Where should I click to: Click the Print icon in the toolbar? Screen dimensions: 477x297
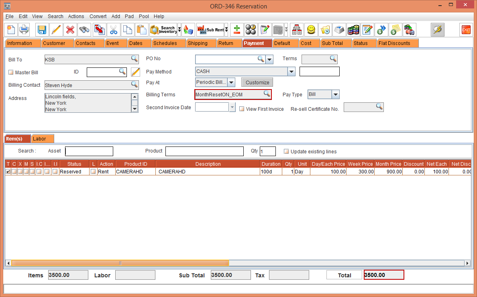(x=24, y=30)
